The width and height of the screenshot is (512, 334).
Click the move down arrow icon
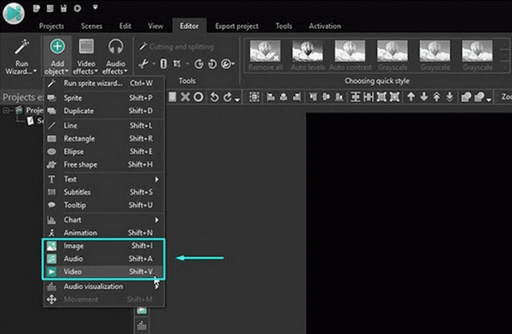point(424,97)
